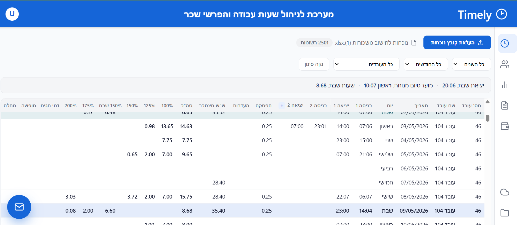Click the Timely clock logo icon
The height and width of the screenshot is (225, 517).
[502, 14]
